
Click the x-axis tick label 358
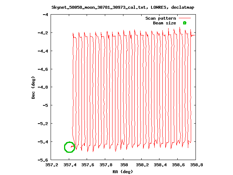click(124, 165)
